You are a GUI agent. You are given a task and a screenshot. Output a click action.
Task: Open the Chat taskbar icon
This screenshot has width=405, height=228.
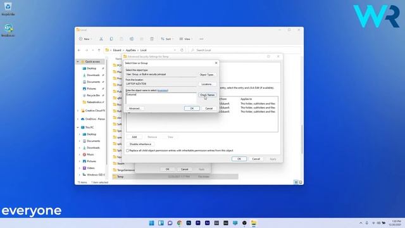click(x=170, y=223)
